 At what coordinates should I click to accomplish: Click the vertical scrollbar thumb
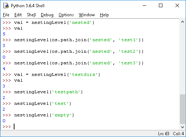click(182, 109)
